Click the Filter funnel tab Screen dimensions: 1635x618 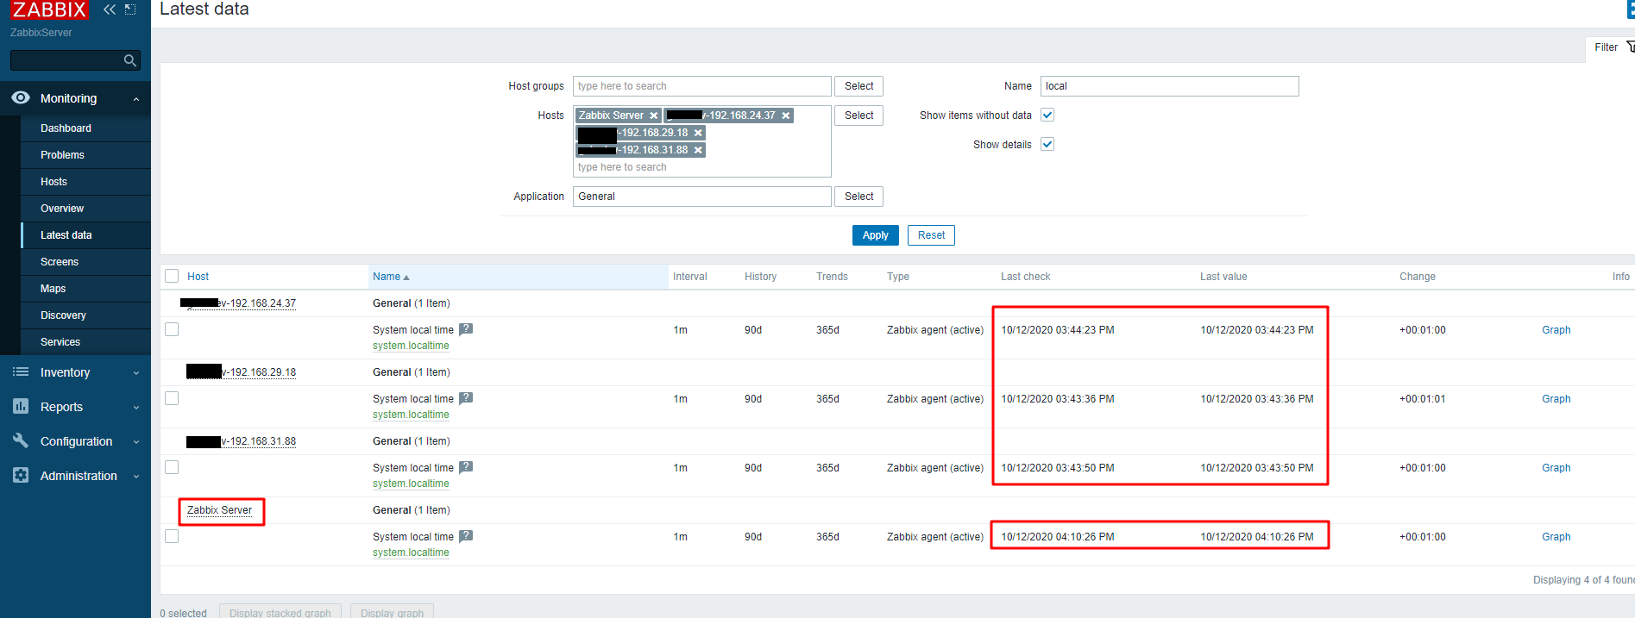point(1610,47)
